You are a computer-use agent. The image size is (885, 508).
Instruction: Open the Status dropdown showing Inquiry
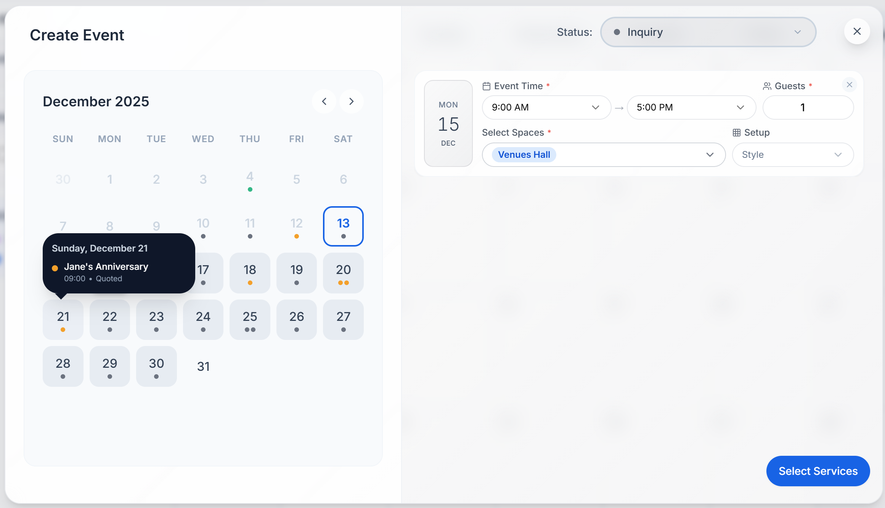tap(708, 32)
